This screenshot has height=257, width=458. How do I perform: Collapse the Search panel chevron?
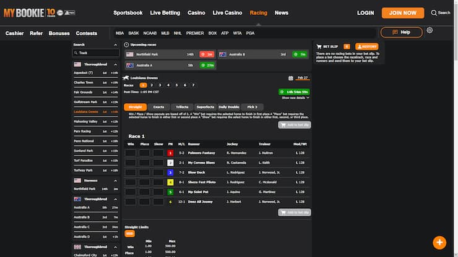point(115,45)
